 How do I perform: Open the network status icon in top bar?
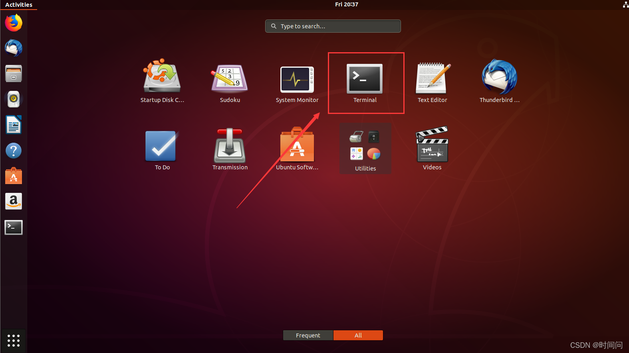coord(625,4)
